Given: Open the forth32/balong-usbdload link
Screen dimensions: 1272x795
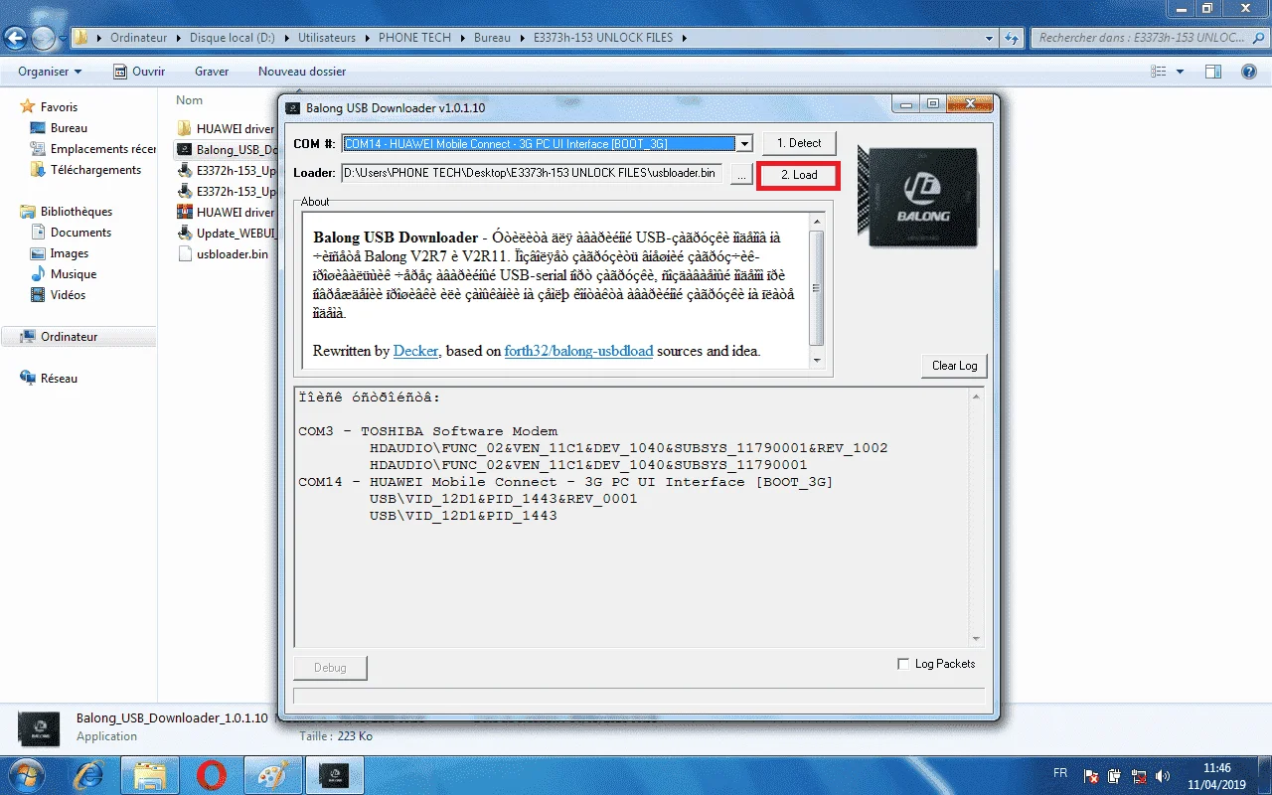Looking at the screenshot, I should click(578, 351).
